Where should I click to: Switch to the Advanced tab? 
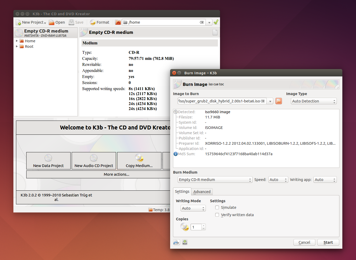point(202,192)
